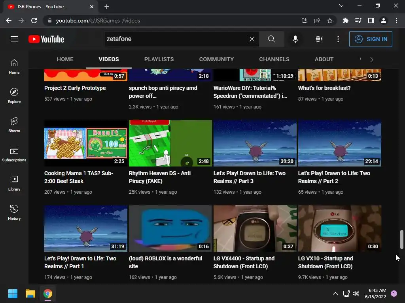This screenshot has height=303, width=405.
Task: Open Subscriptions in the sidebar
Action: [14, 154]
